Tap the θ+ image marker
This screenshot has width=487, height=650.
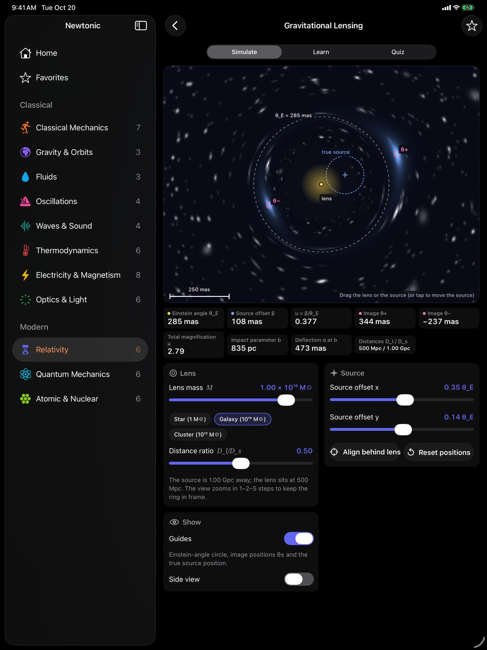(x=397, y=154)
